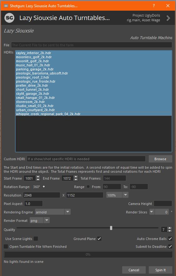Viewport: 176px width, 276px height.
Task: Click the End Frame value 1072
Action: [x=68, y=178]
